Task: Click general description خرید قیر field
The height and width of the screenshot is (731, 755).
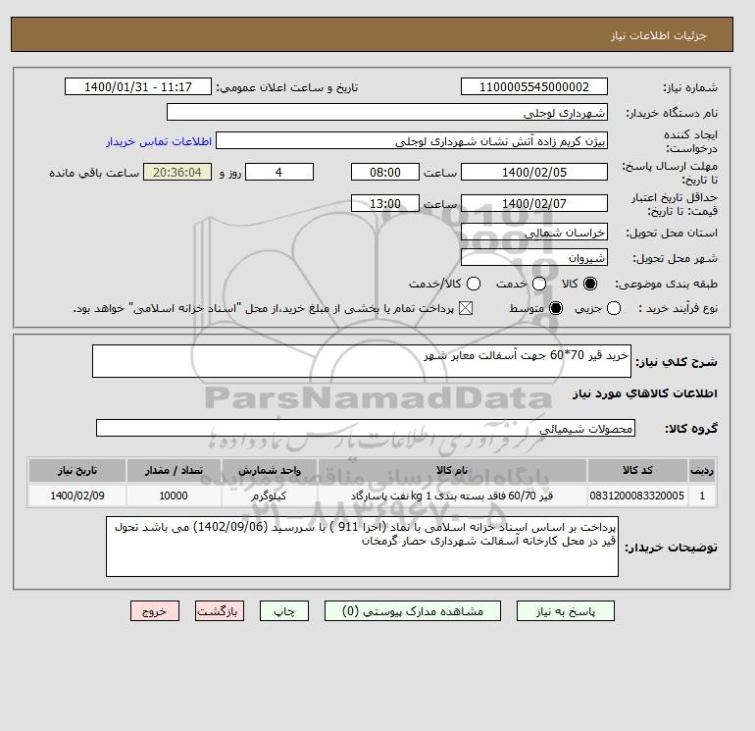Action: [362, 361]
